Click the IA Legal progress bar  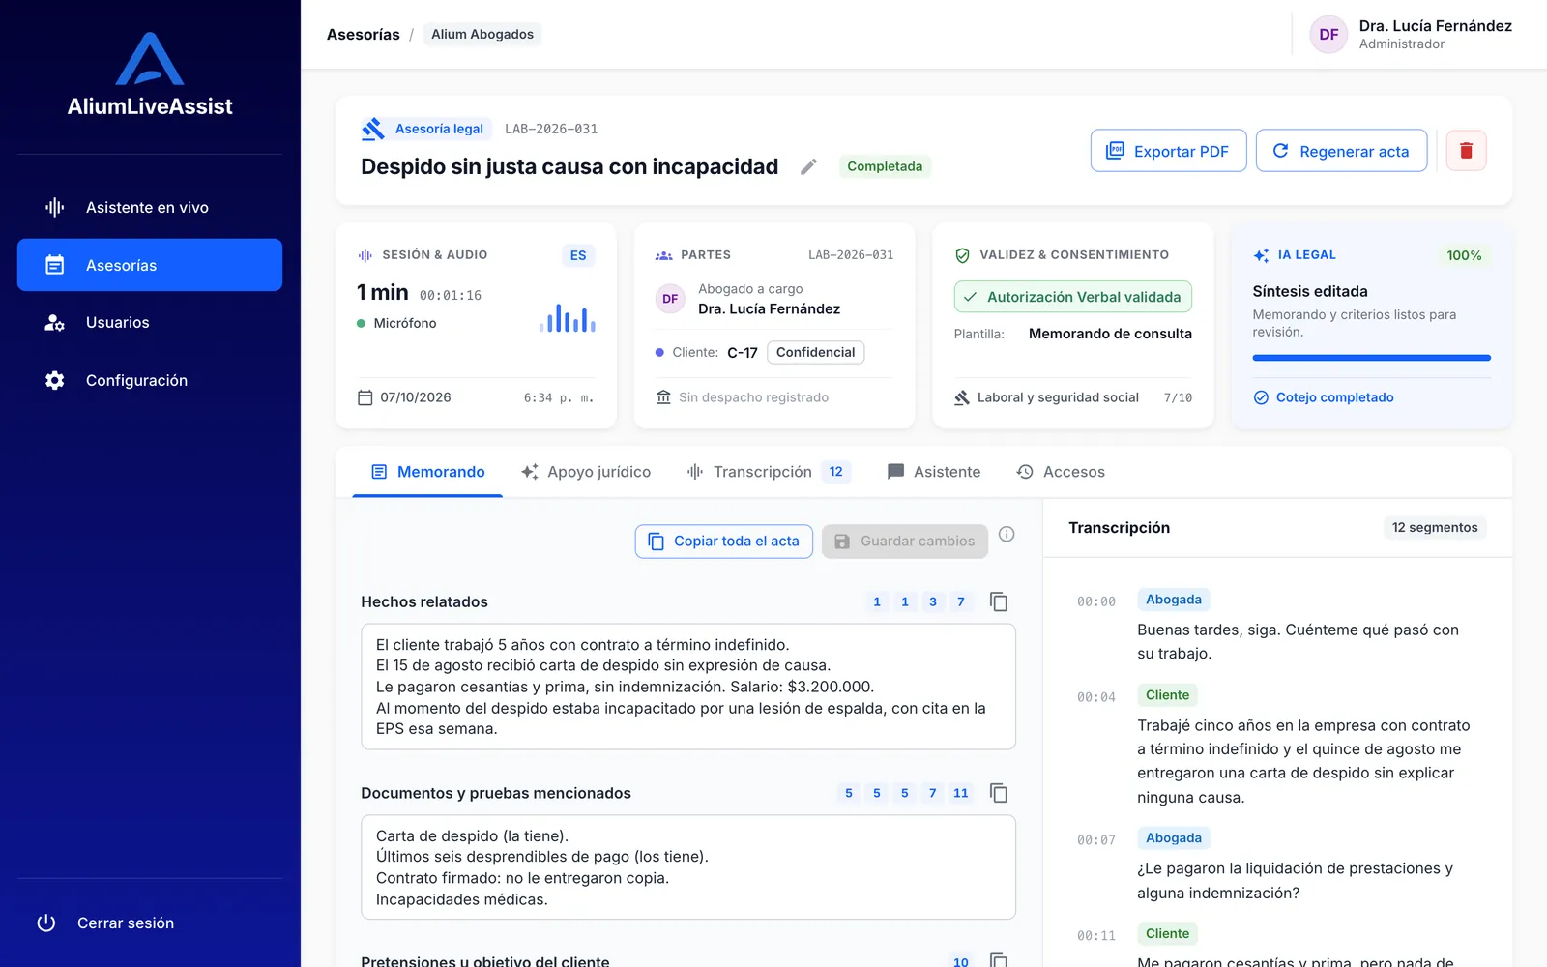tap(1371, 358)
